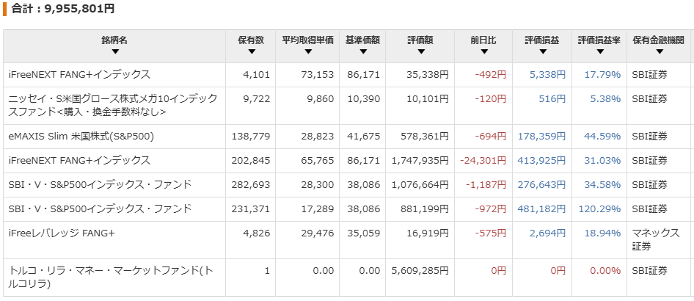Sort by 評価損益率 column arrow
The image size is (694, 301).
click(599, 52)
